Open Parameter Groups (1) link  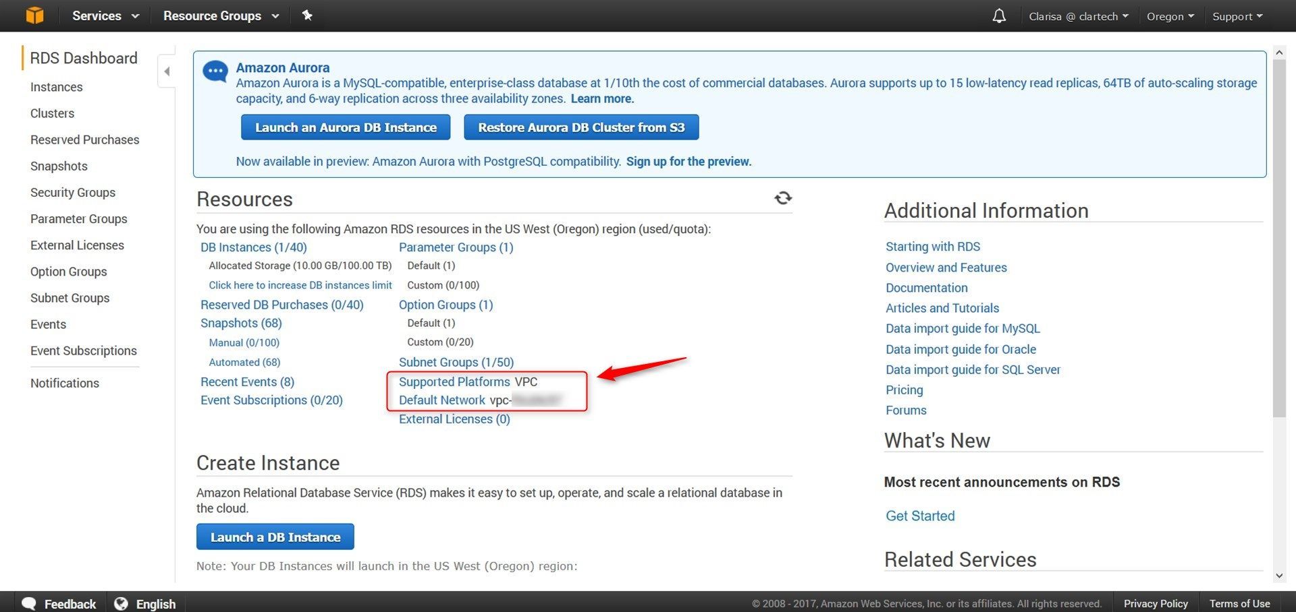456,247
